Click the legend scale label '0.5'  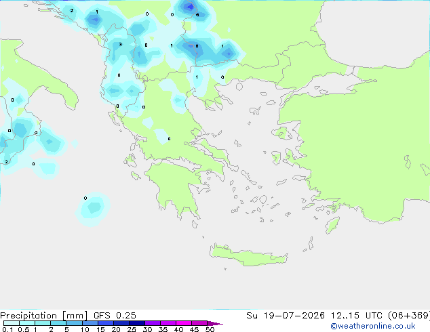tap(24, 329)
